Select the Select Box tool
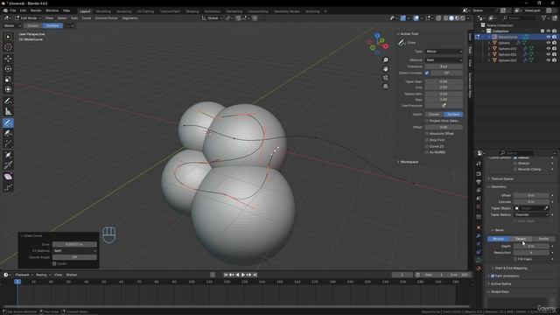The width and height of the screenshot is (560, 315). [8, 37]
